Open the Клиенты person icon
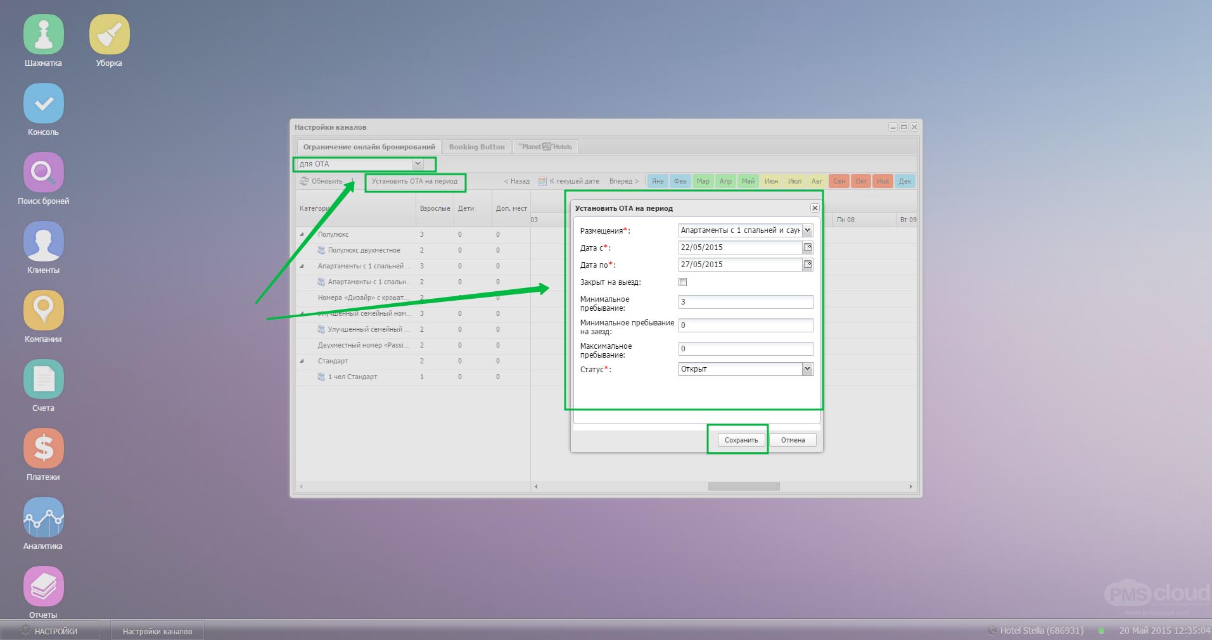This screenshot has height=640, width=1212. [x=43, y=241]
